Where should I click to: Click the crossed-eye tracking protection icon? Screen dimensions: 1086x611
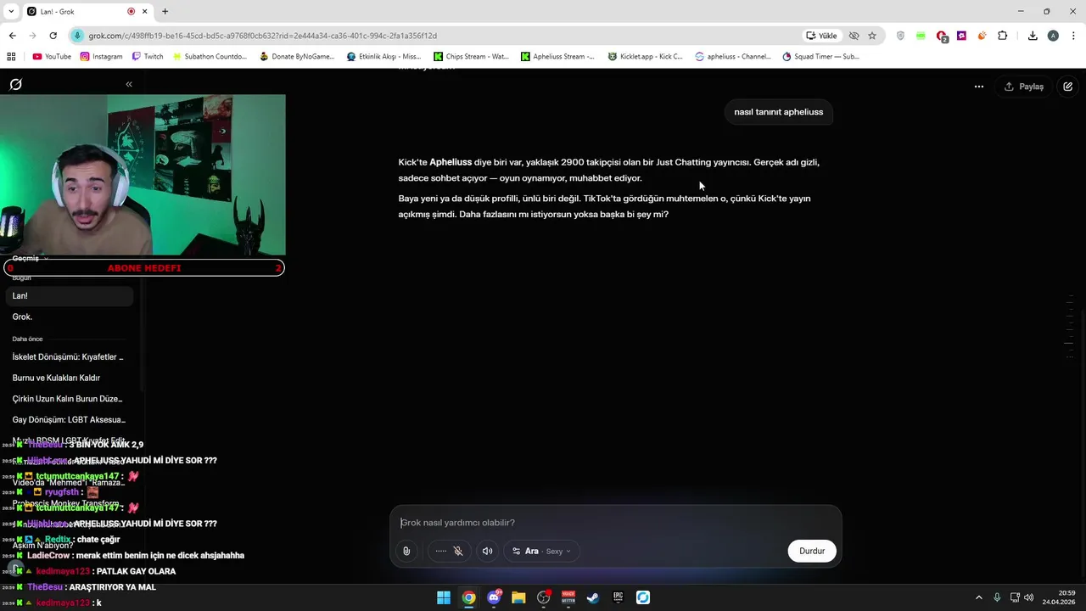[854, 36]
